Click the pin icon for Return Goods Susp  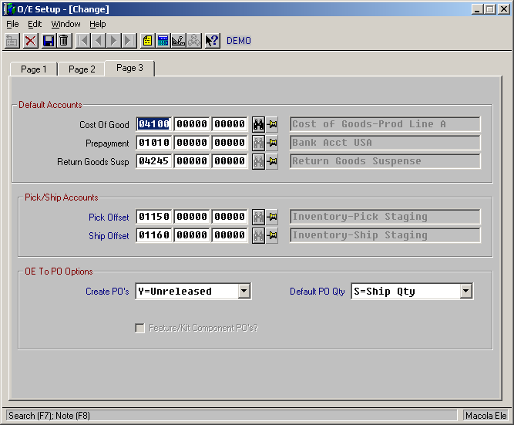(272, 161)
